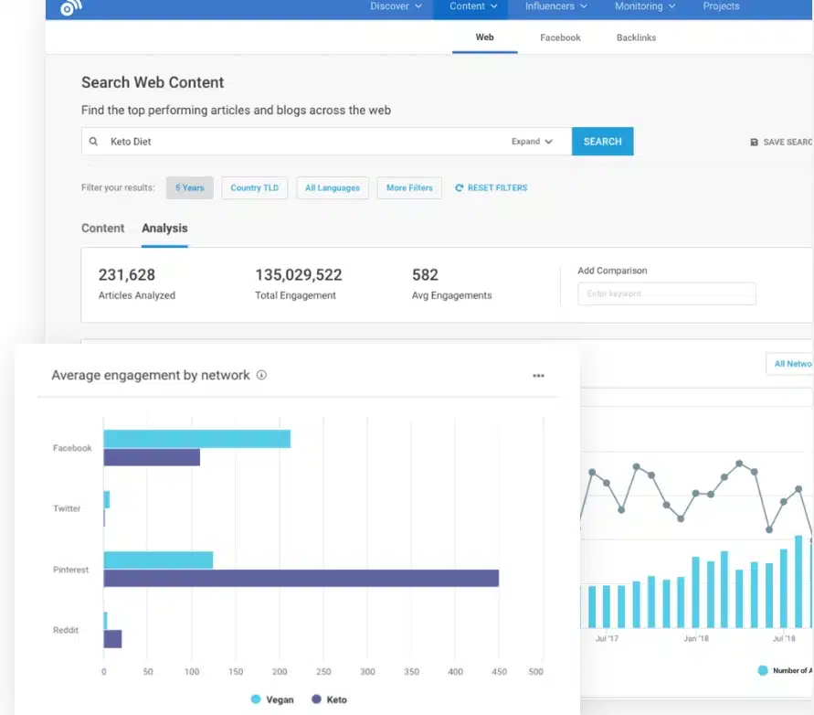The width and height of the screenshot is (814, 715).
Task: Click the BuzzSumo logo icon
Action: click(x=65, y=8)
